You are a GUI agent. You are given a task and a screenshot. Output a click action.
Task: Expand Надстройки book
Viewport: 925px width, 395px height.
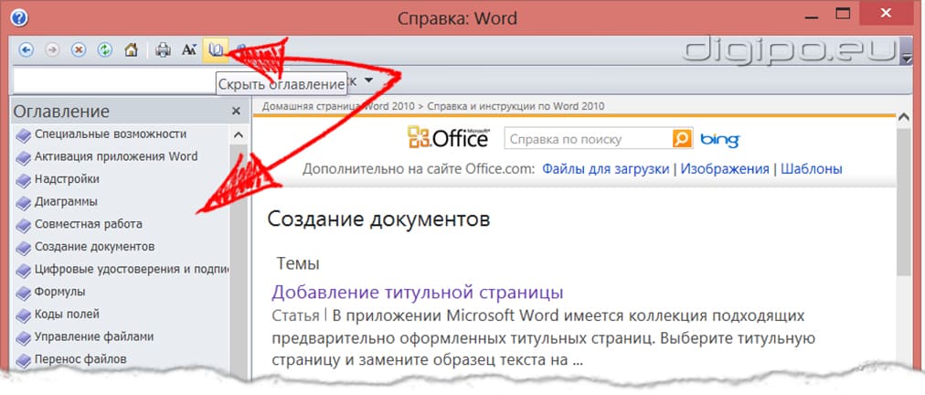pos(67,179)
